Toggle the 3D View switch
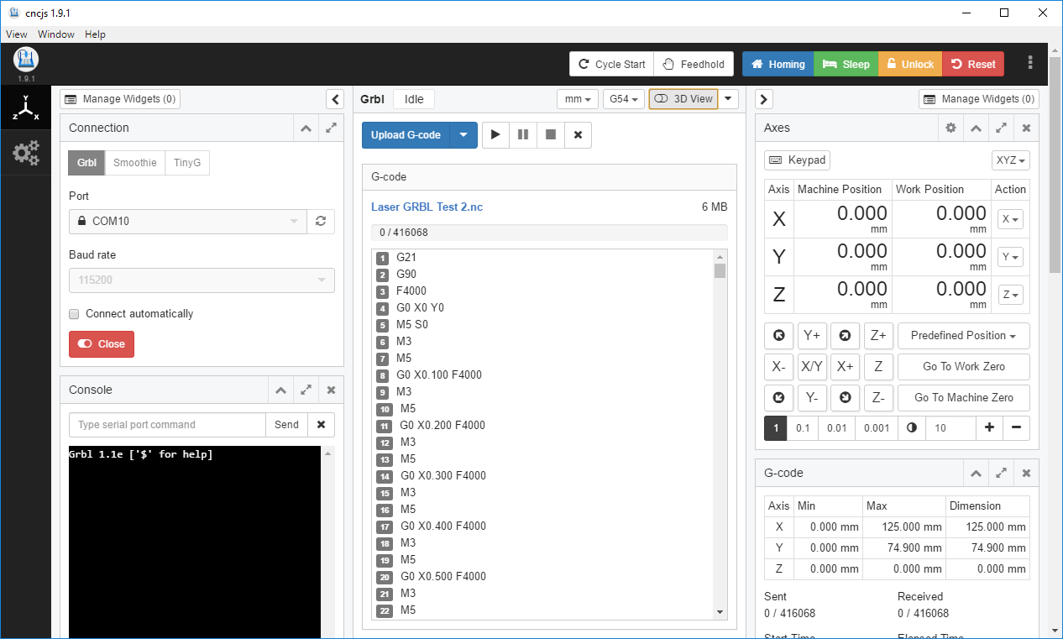The image size is (1063, 639). [x=683, y=99]
